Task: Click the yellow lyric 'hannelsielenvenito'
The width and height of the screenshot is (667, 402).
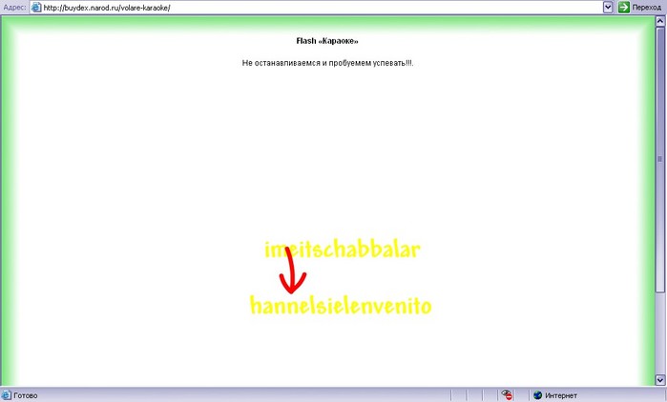Action: tap(341, 306)
